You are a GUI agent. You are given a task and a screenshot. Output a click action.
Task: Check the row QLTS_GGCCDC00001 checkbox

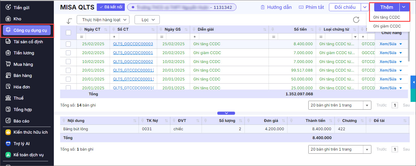pyautogui.click(x=68, y=53)
